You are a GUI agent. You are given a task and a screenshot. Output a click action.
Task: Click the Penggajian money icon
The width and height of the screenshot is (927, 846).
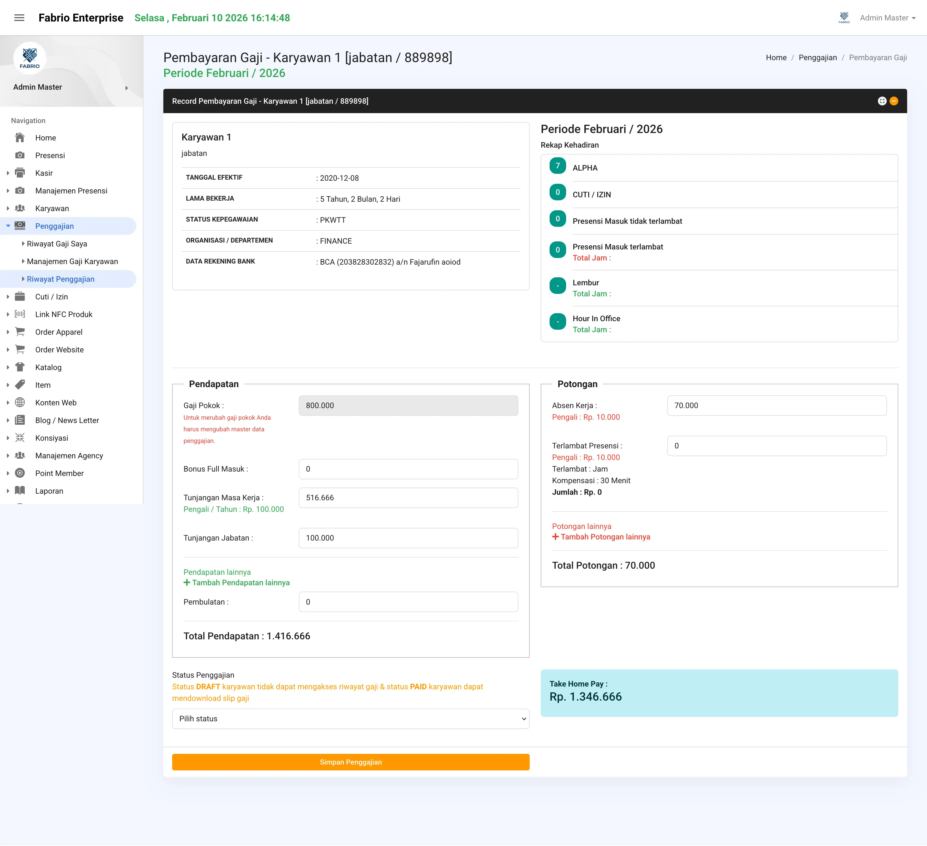click(x=20, y=226)
